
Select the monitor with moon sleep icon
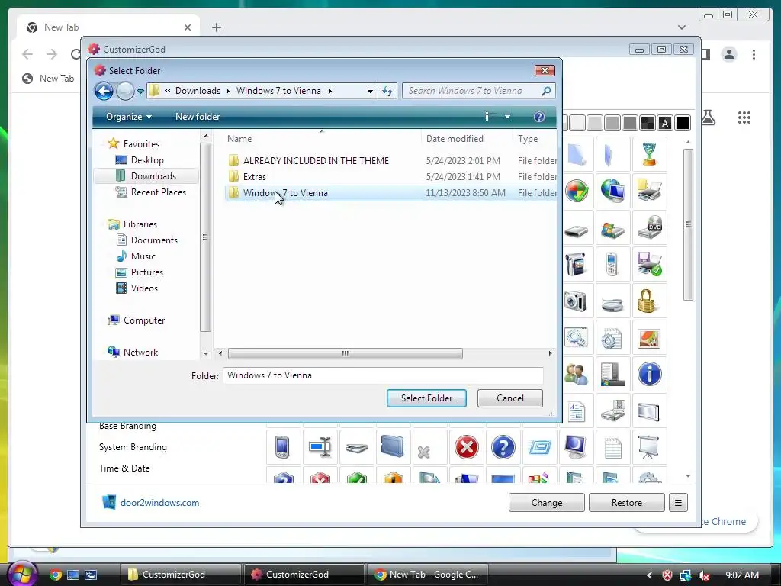point(577,447)
